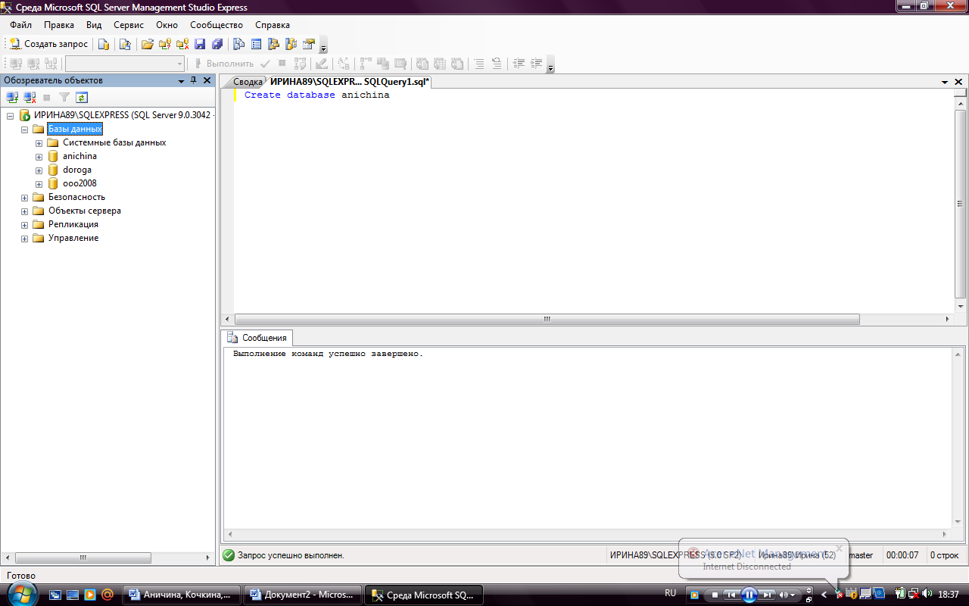This screenshot has width=969, height=606.
Task: Click the Выполнить (Execute) button
Action: coord(224,64)
